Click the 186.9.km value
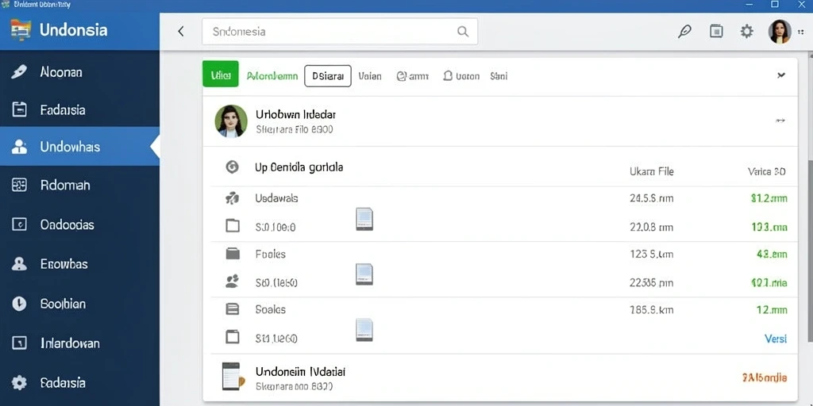 [651, 310]
